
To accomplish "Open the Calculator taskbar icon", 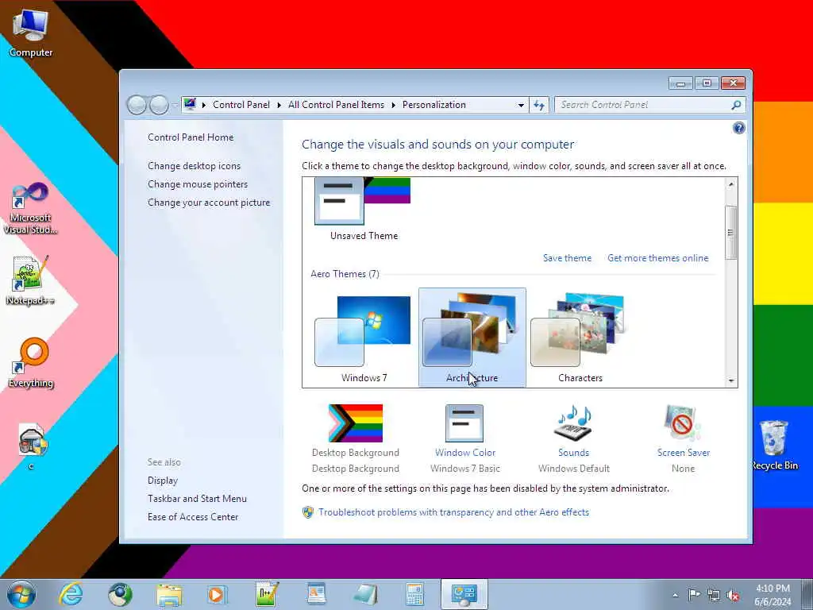I will click(414, 594).
